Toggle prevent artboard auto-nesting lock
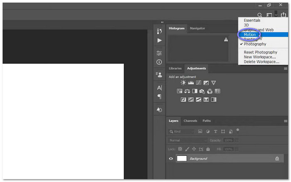Screen dimensions: 291x182 coord(201,149)
